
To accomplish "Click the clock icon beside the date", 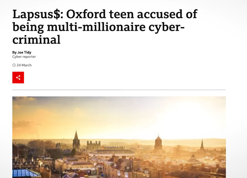I will (14, 65).
